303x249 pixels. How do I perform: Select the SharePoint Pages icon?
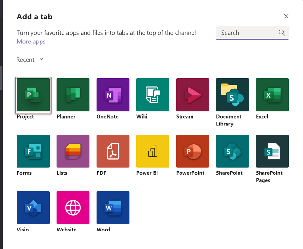point(272,151)
